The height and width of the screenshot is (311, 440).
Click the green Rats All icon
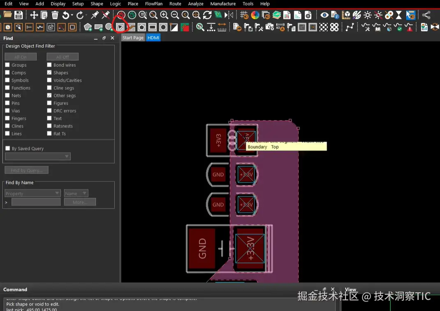pyautogui.click(x=132, y=15)
